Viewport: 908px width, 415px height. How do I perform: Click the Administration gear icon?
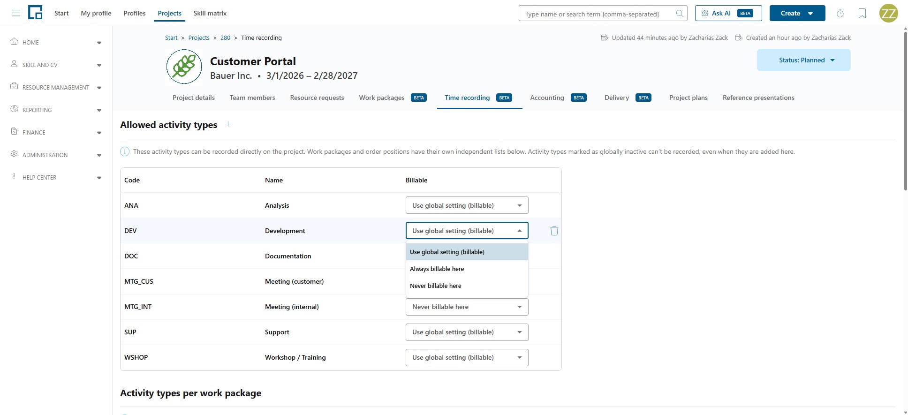[14, 154]
